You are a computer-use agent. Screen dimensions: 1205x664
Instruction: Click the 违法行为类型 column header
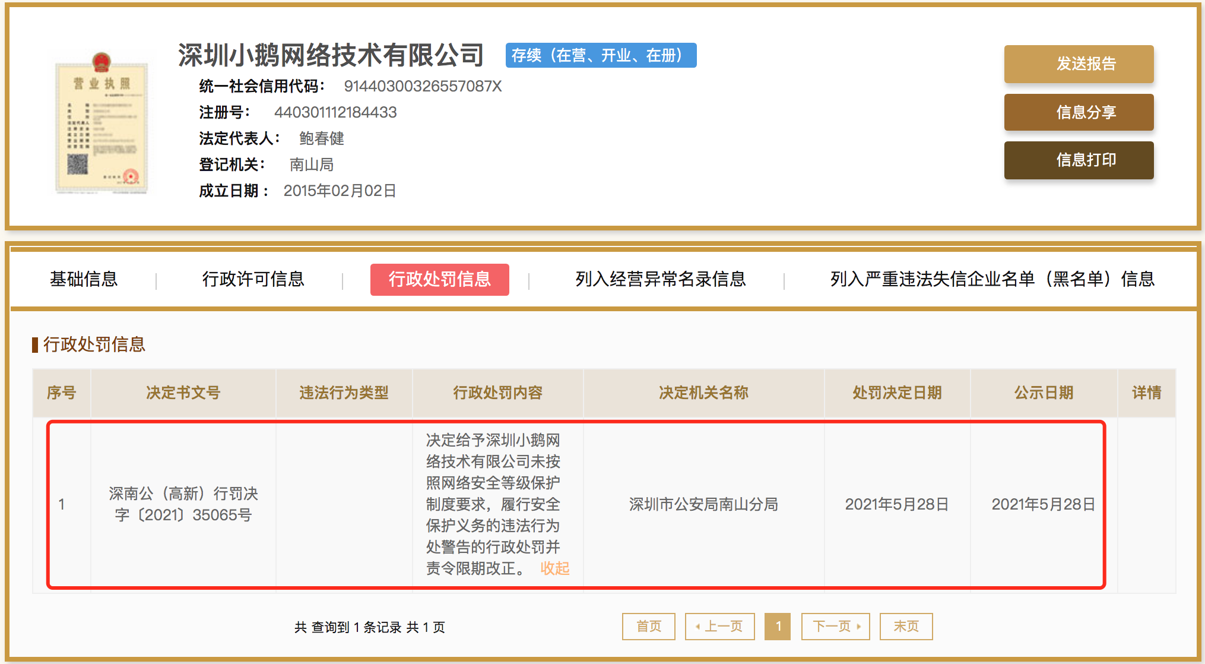(x=344, y=393)
